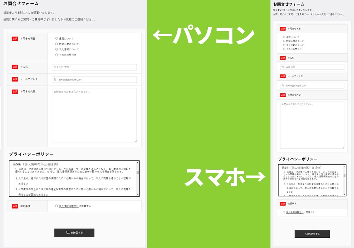
Task: Select 通院について radio in right smartphone form
Action: (x=284, y=37)
